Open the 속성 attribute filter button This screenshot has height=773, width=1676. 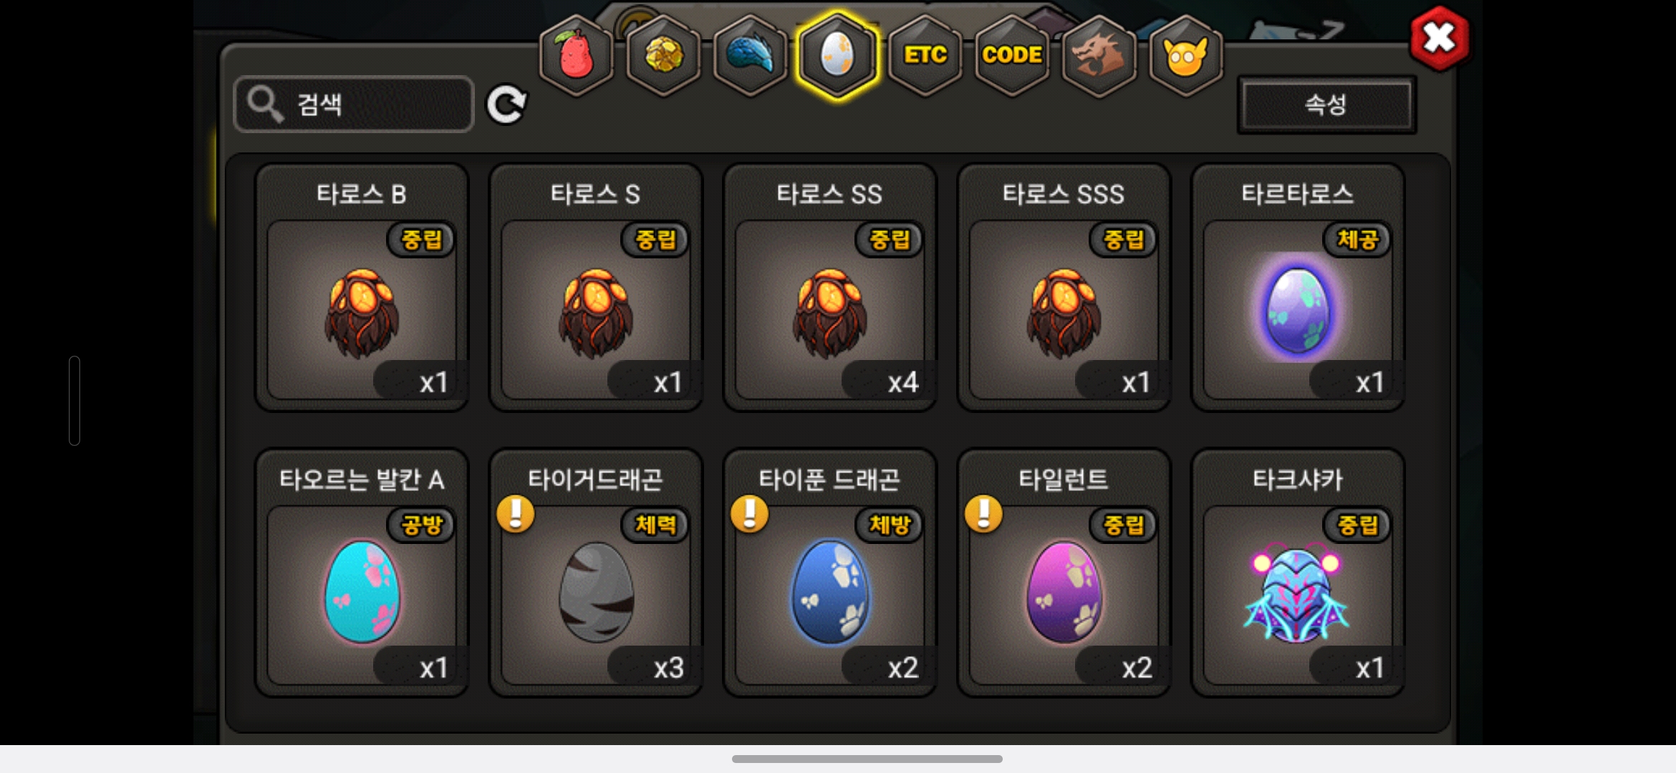(x=1326, y=105)
